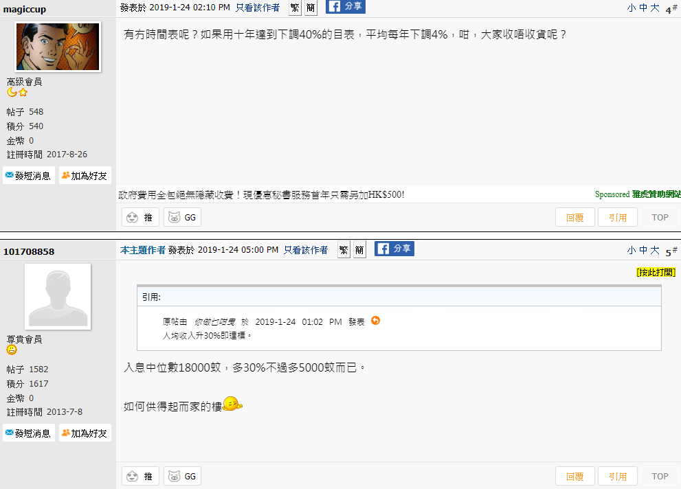Quote post 5 with the 引用 button
681x489 pixels.
(618, 477)
